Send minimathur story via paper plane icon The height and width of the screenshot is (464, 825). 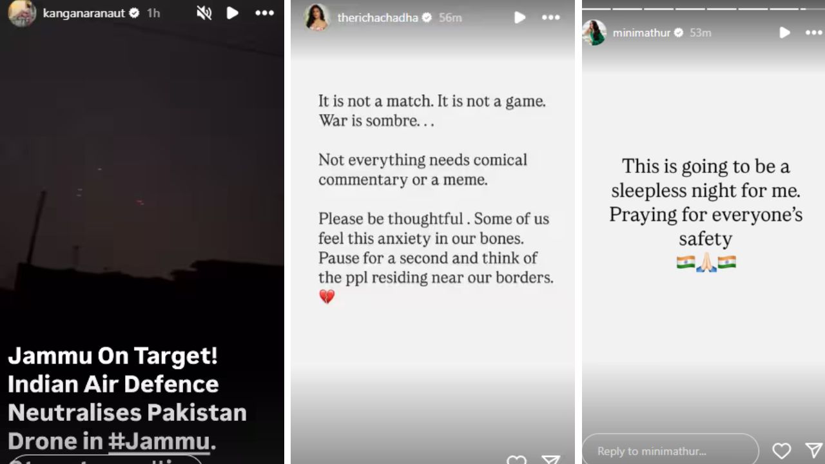point(814,450)
